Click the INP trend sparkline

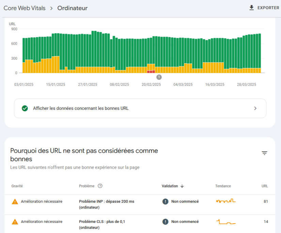click(x=225, y=201)
